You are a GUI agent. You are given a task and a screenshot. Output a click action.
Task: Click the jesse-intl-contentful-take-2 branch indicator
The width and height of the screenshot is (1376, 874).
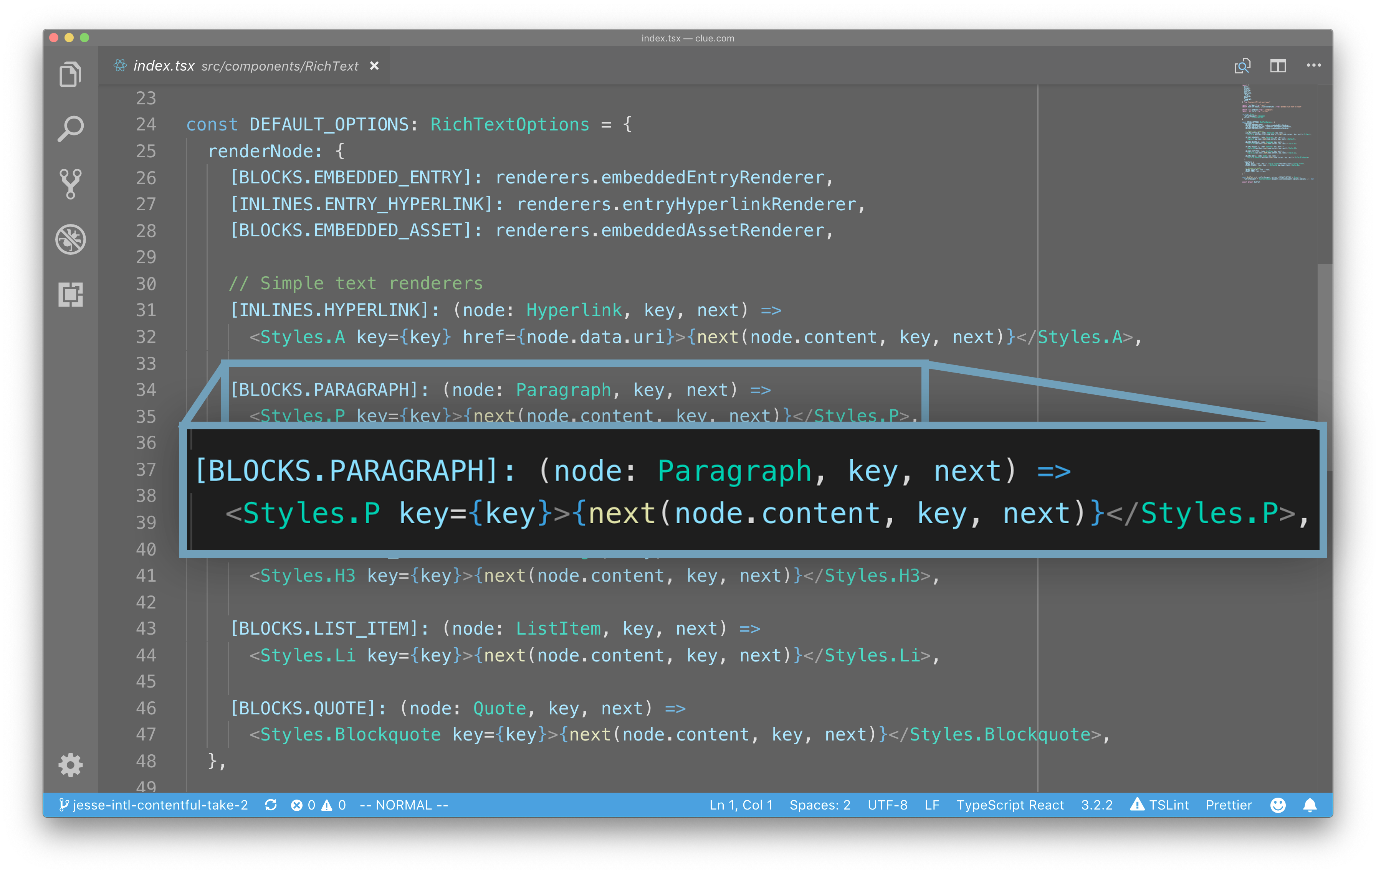pos(153,805)
